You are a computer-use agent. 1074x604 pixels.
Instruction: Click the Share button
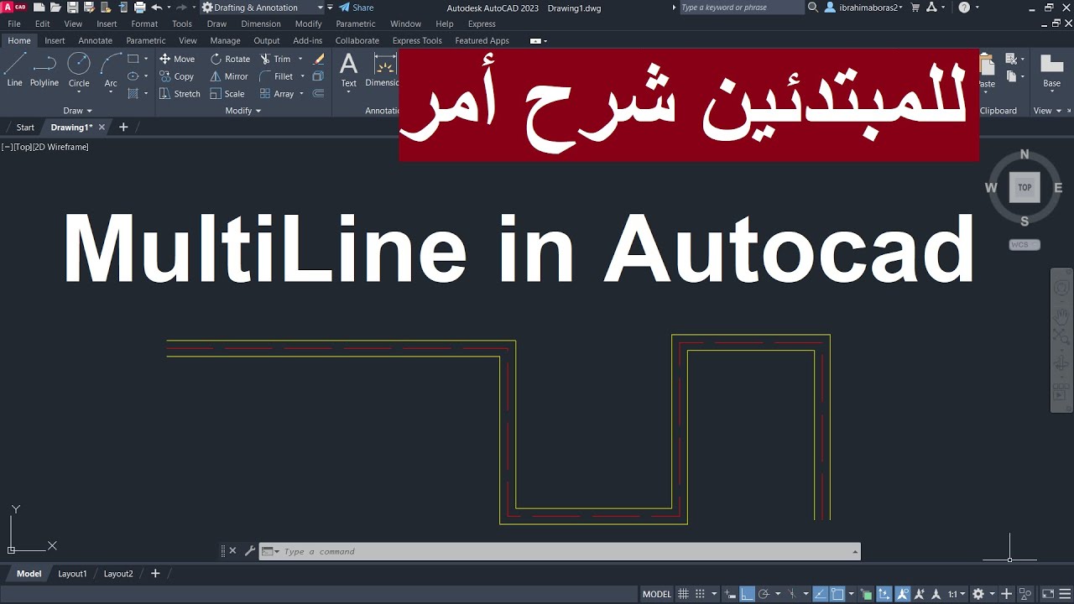click(357, 8)
